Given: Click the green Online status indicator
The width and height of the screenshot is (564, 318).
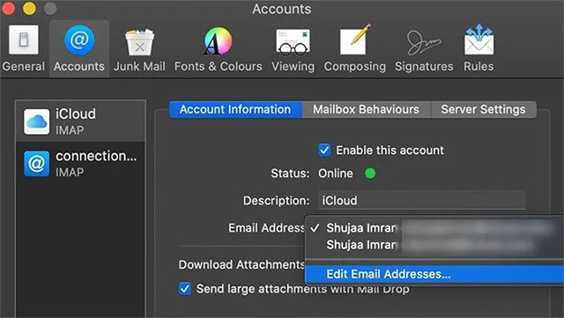Looking at the screenshot, I should [370, 174].
